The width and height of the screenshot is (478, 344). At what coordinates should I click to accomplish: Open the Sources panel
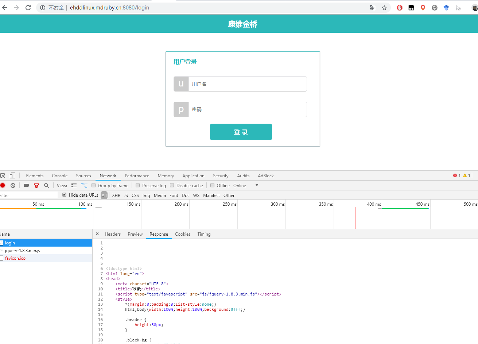point(83,175)
